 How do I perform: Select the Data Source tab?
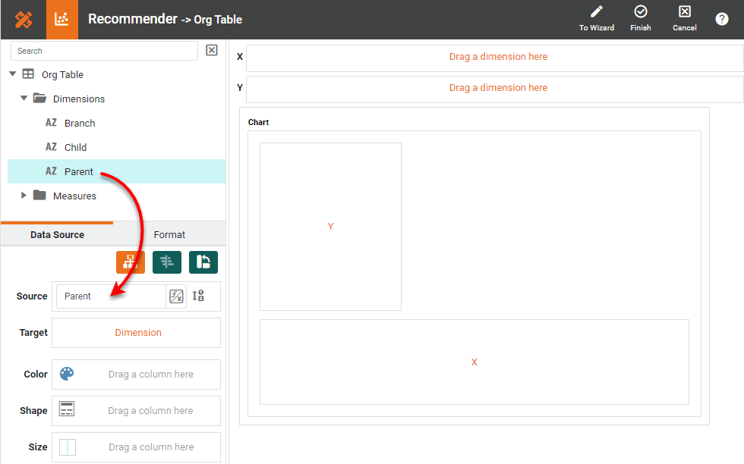pyautogui.click(x=57, y=235)
